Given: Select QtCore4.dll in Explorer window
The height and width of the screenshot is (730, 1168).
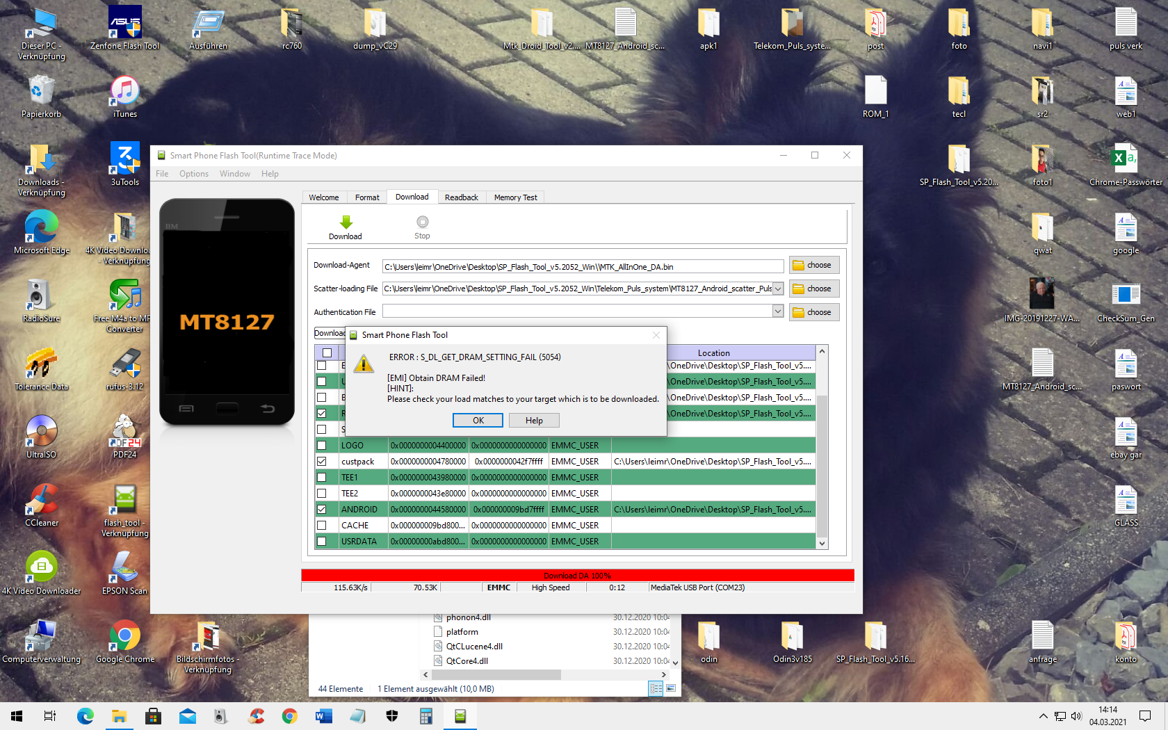Looking at the screenshot, I should (467, 661).
